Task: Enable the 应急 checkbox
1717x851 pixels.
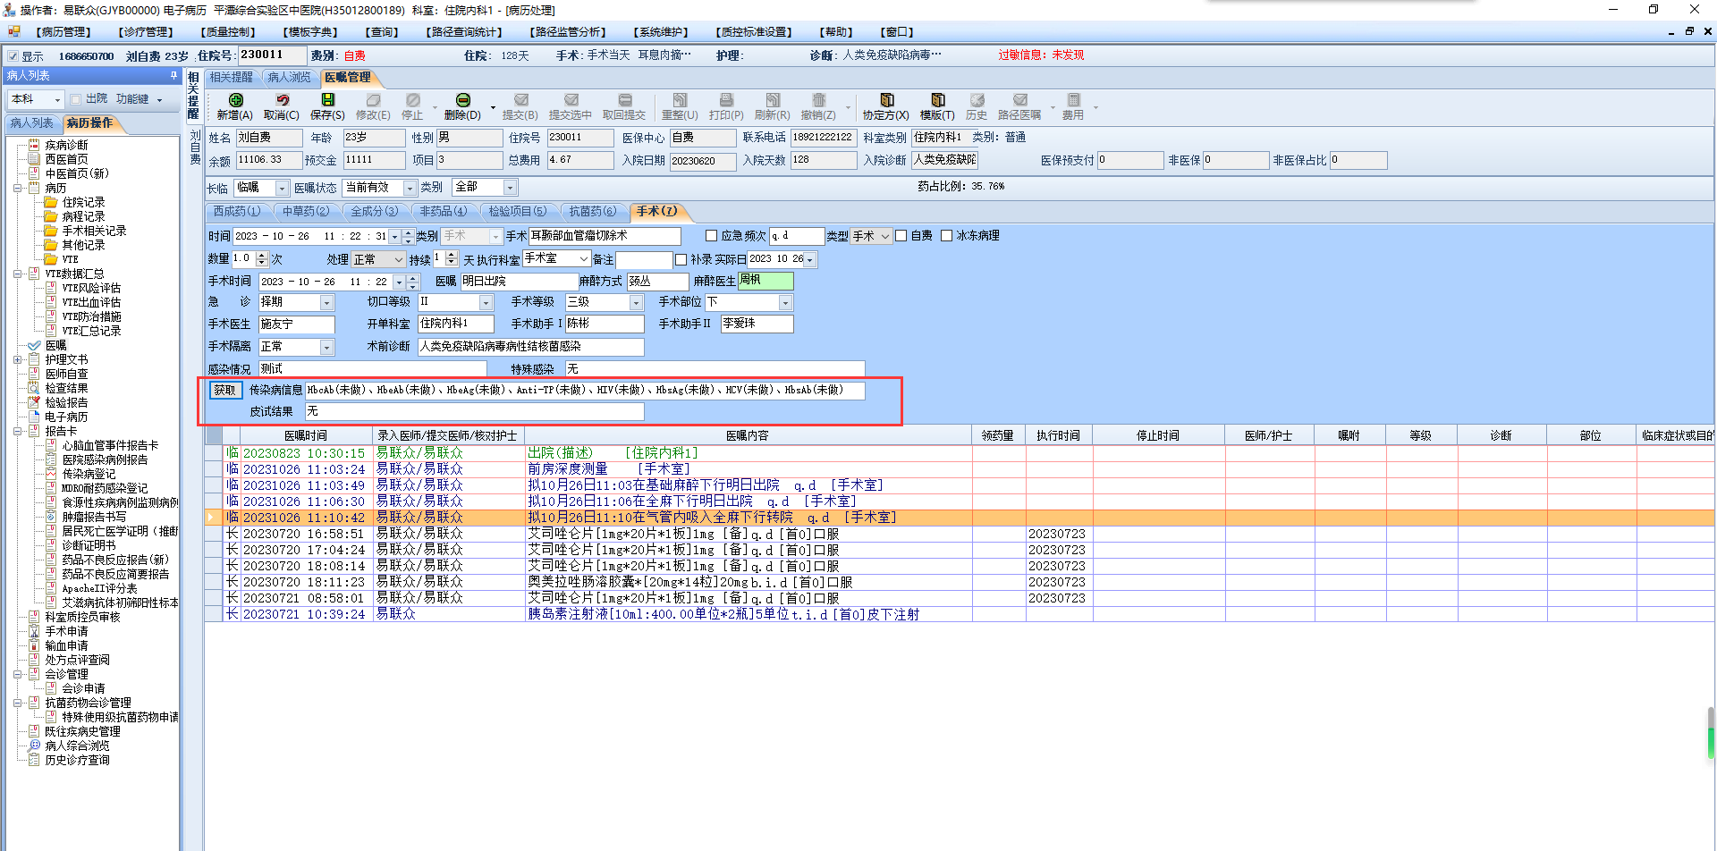Action: (x=712, y=236)
